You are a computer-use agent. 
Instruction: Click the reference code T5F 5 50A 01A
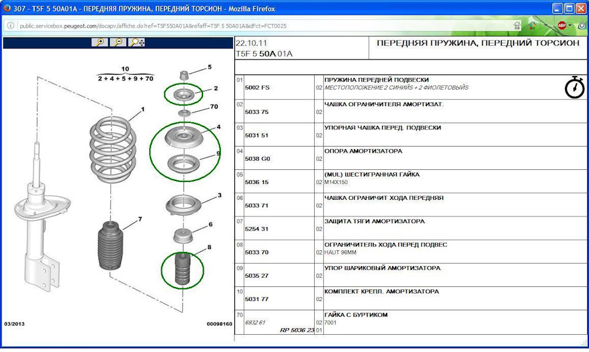pyautogui.click(x=264, y=54)
